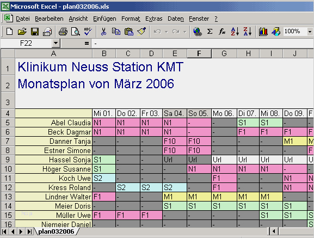Open a file with folder icon
This screenshot has height=238, width=314.
(22, 32)
